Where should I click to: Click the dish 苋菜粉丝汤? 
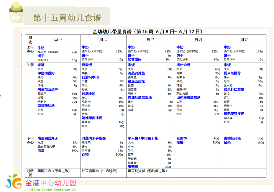(x=46, y=106)
